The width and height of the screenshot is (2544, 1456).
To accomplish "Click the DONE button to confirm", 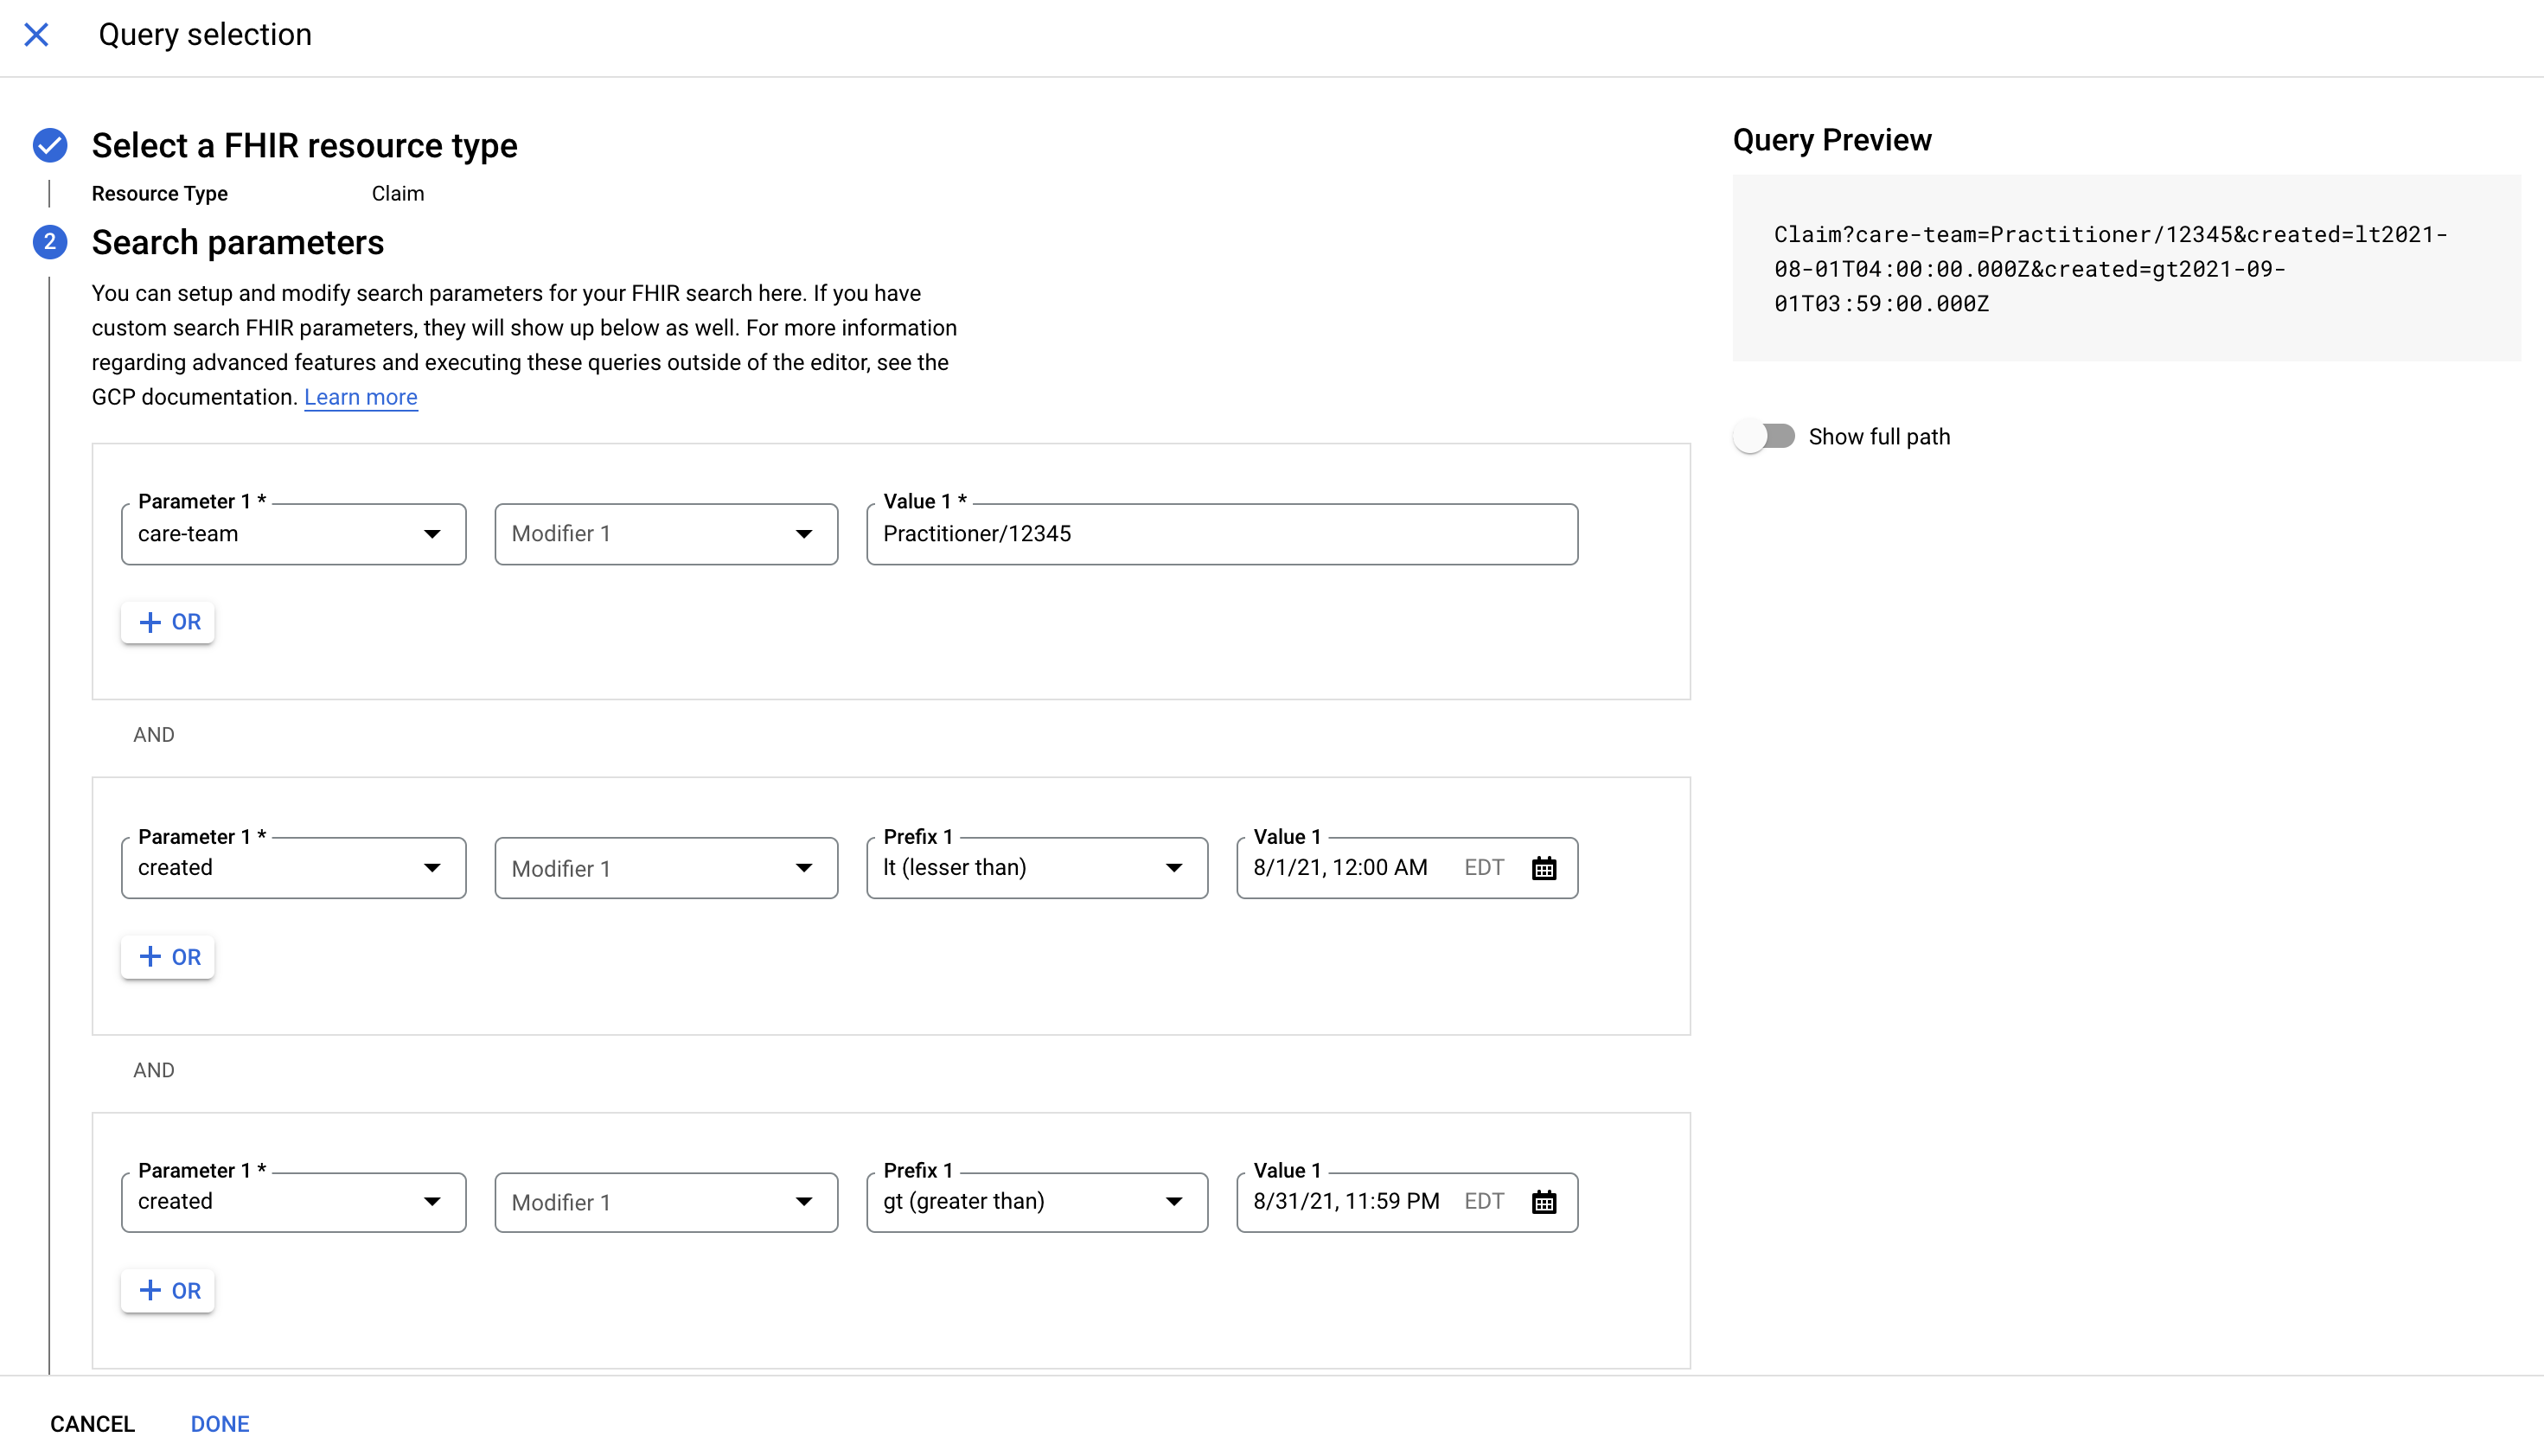I will pos(221,1423).
